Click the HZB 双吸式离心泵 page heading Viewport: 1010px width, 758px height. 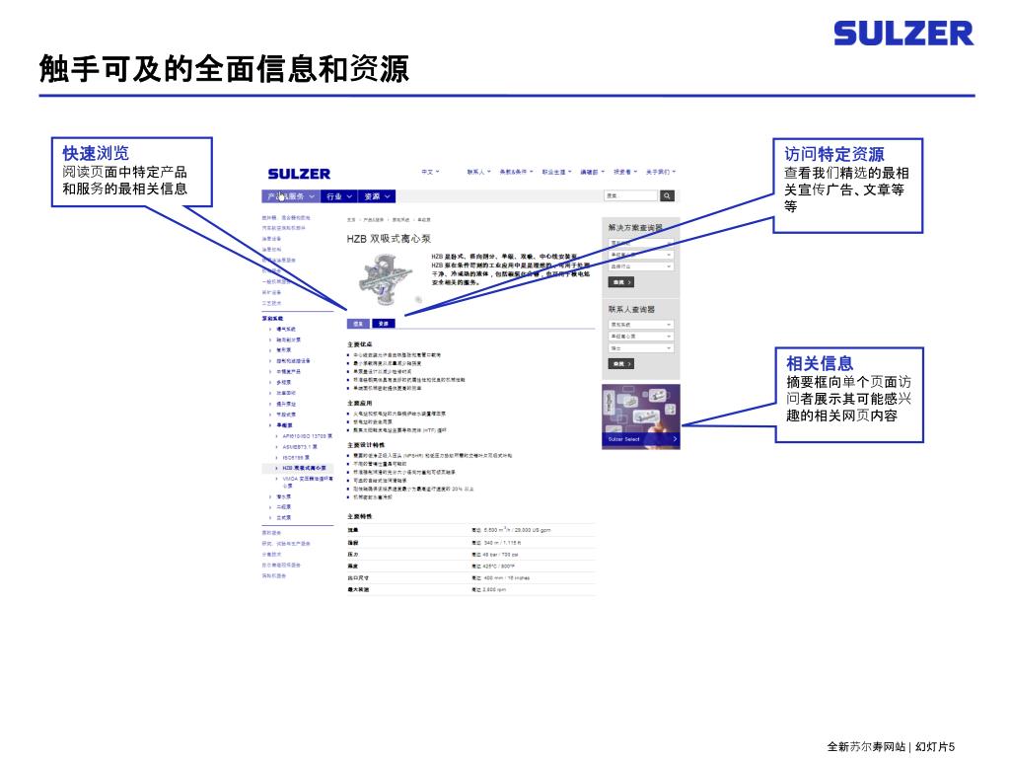tap(389, 239)
